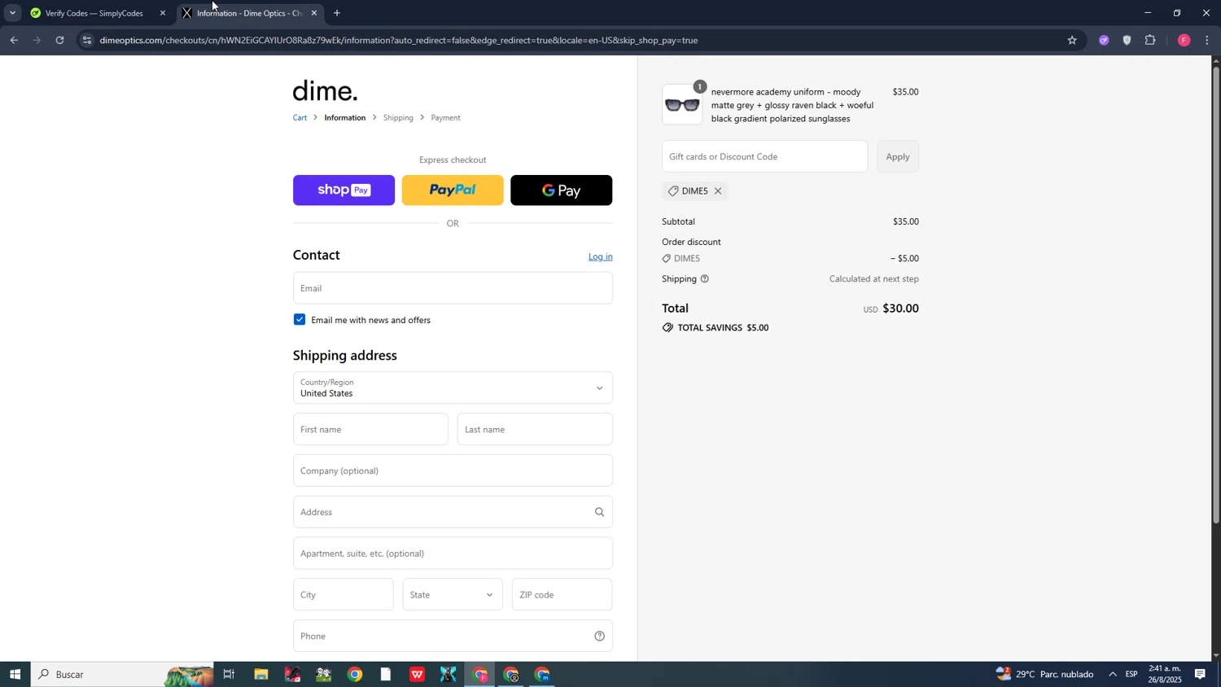The width and height of the screenshot is (1221, 687).
Task: Click the Shipping breadcrumb step
Action: coord(398,118)
